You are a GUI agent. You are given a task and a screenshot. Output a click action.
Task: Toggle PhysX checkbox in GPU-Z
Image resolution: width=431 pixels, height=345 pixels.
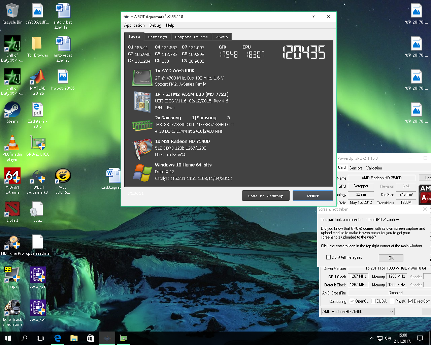click(x=392, y=301)
